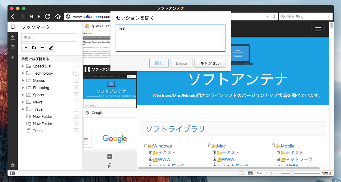
Task: Open a new tab
Action: click(110, 156)
